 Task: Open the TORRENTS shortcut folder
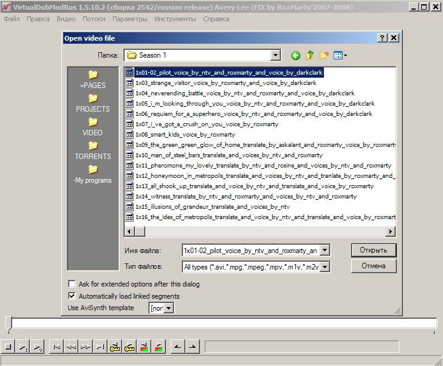click(x=93, y=151)
